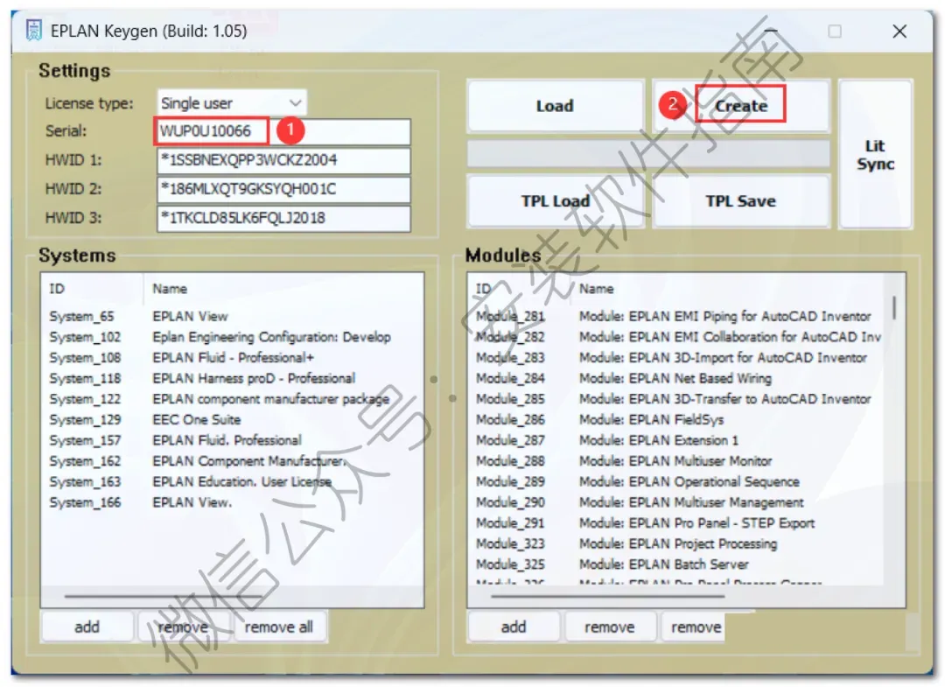Select the HWID 2 text field

point(283,189)
